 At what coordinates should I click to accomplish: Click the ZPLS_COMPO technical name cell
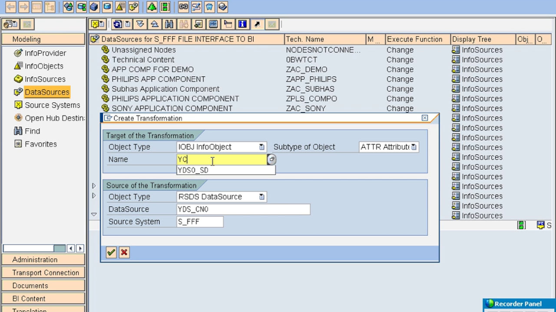[x=311, y=99]
